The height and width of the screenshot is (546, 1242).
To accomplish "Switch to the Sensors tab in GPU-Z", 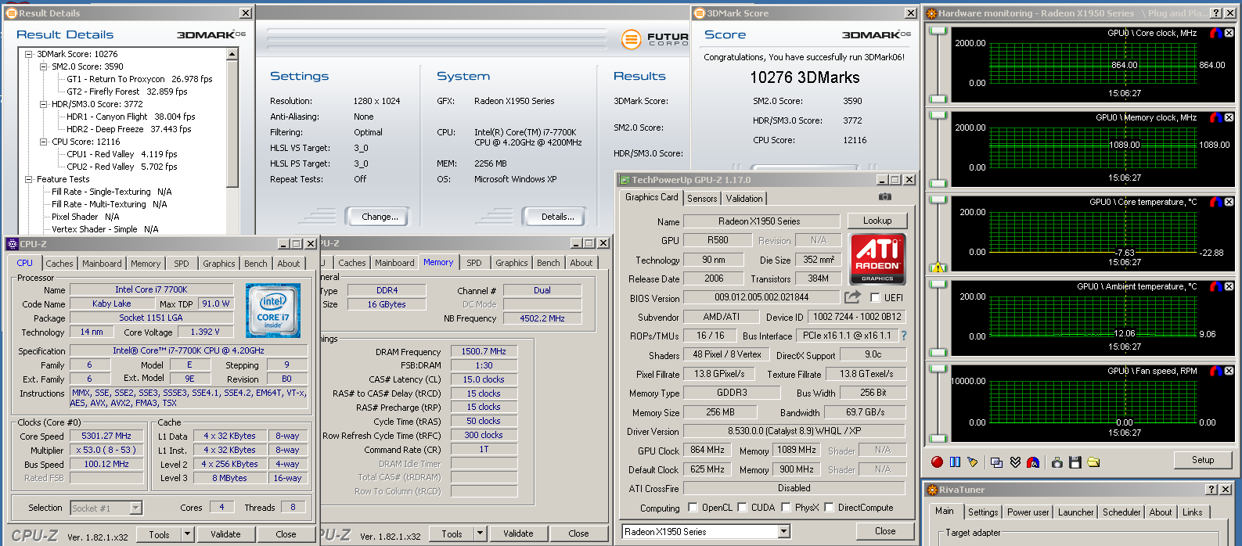I will (x=702, y=199).
